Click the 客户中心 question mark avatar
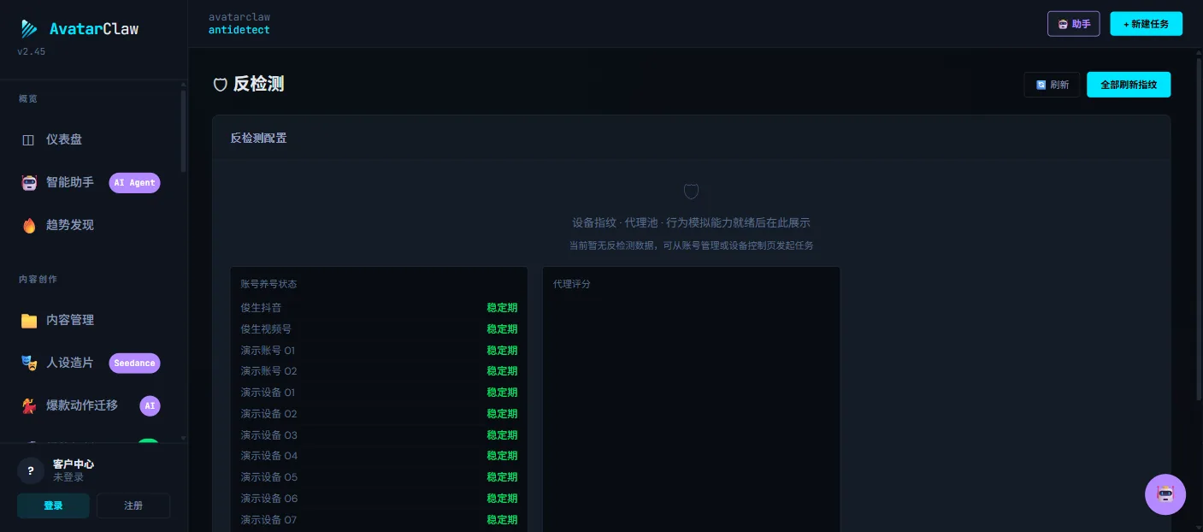The width and height of the screenshot is (1203, 532). tap(31, 470)
